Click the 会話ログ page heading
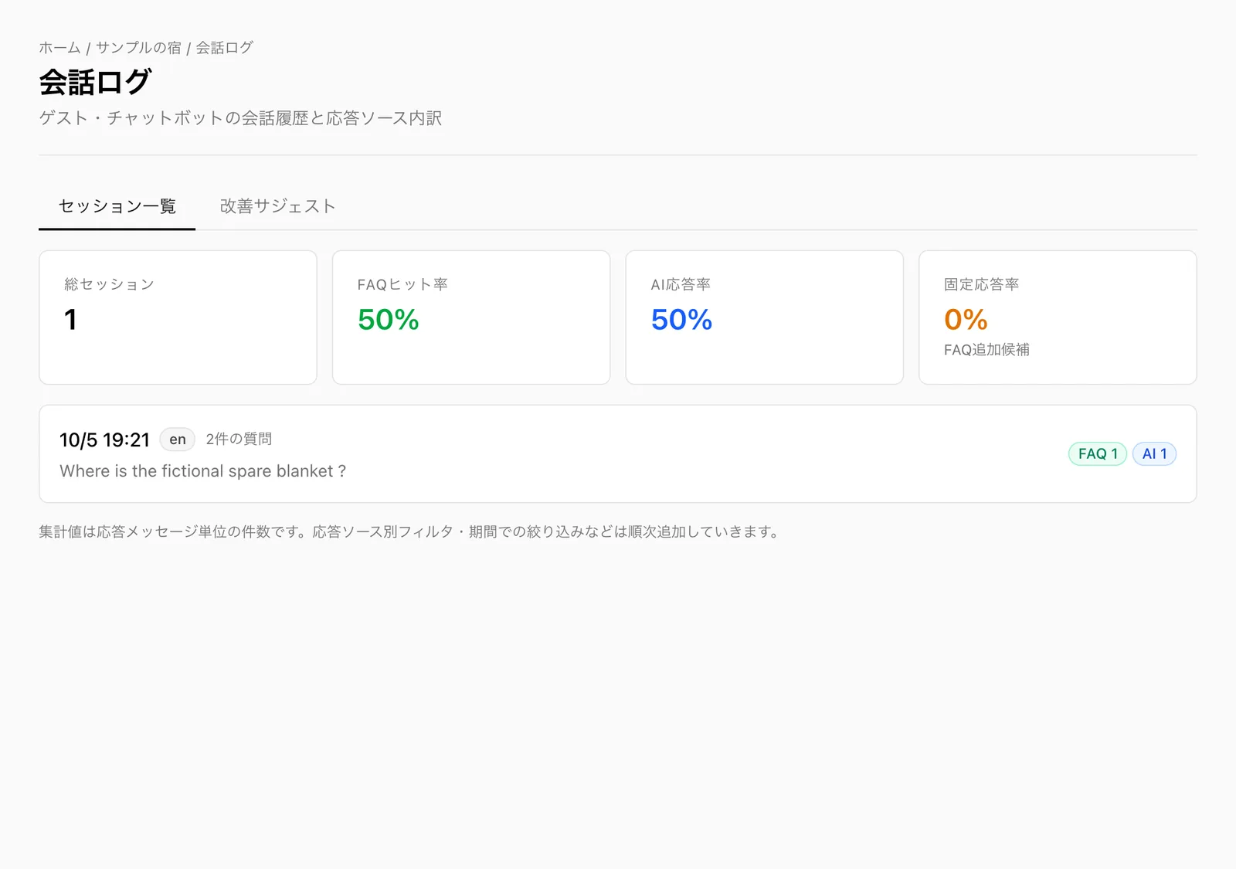 click(x=95, y=82)
